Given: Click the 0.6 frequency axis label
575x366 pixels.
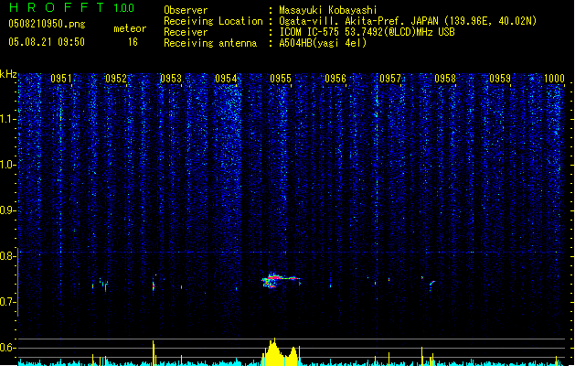Looking at the screenshot, I should [x=7, y=348].
